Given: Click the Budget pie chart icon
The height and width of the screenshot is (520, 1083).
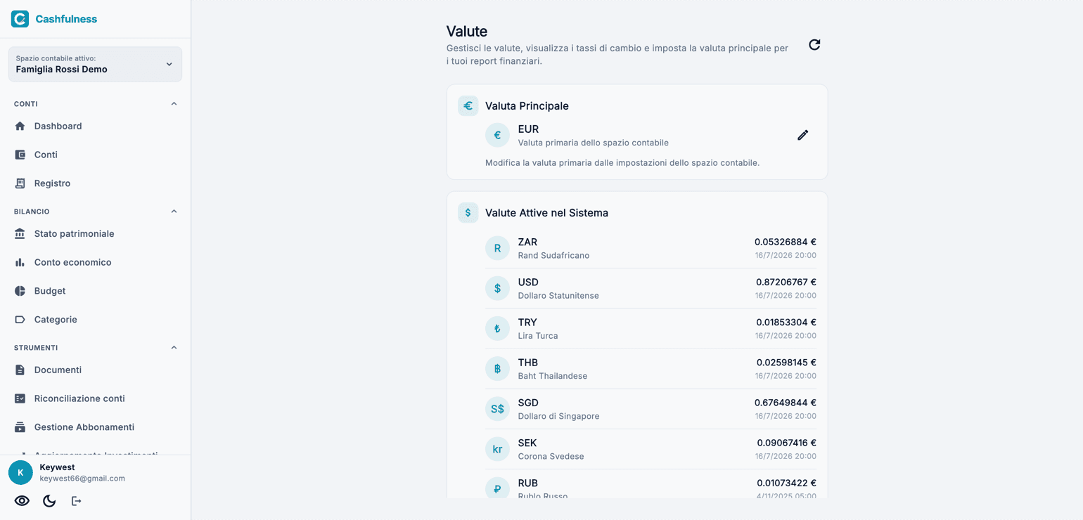Looking at the screenshot, I should (x=20, y=291).
